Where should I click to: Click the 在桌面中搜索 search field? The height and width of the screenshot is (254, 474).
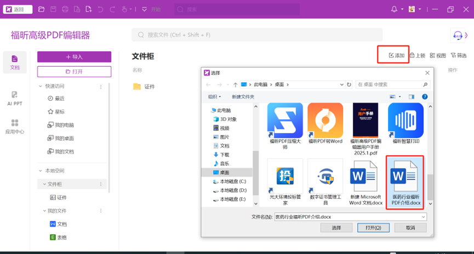pyautogui.click(x=393, y=84)
